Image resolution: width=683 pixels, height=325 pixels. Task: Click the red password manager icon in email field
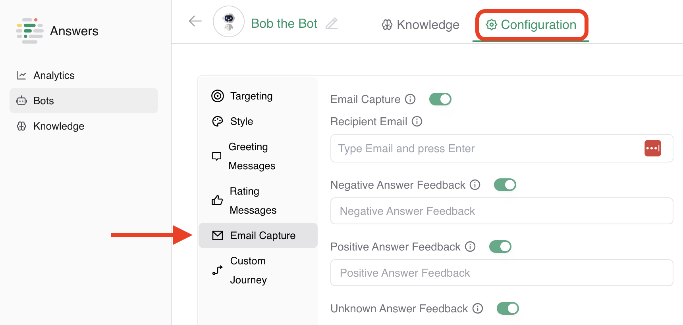(652, 148)
